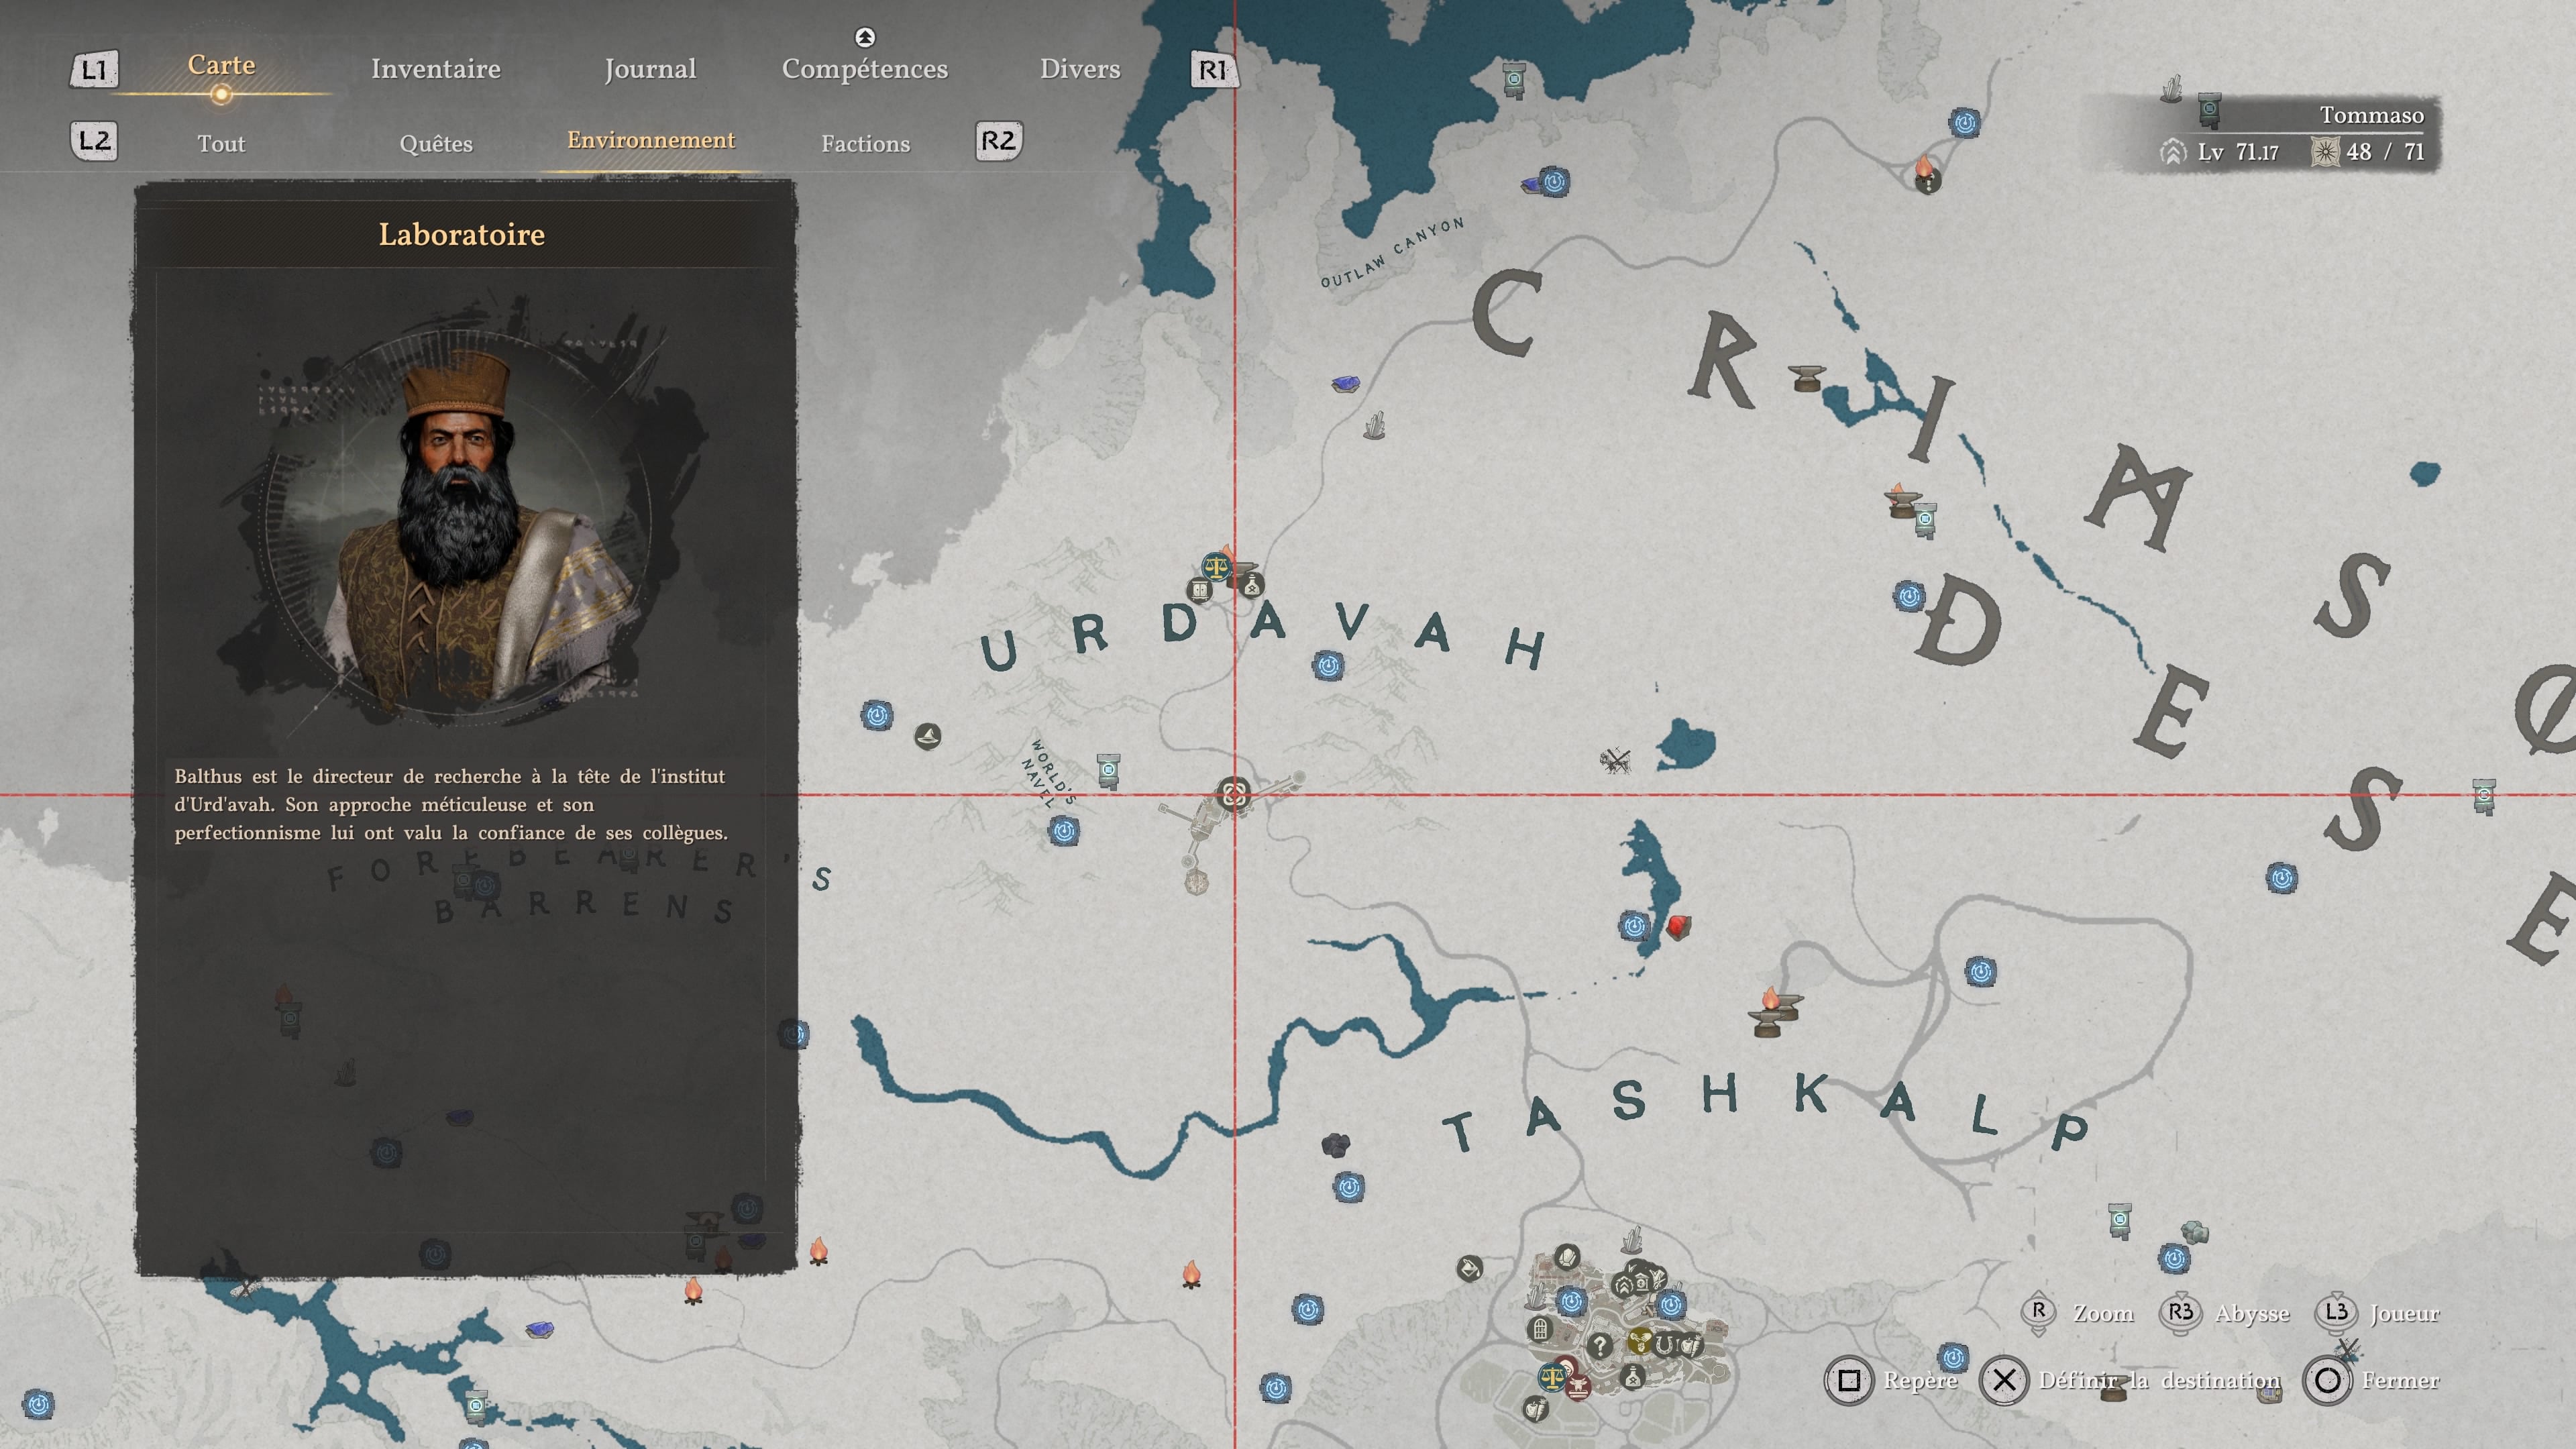
Task: Click the player name Tommaso
Action: pos(2372,116)
